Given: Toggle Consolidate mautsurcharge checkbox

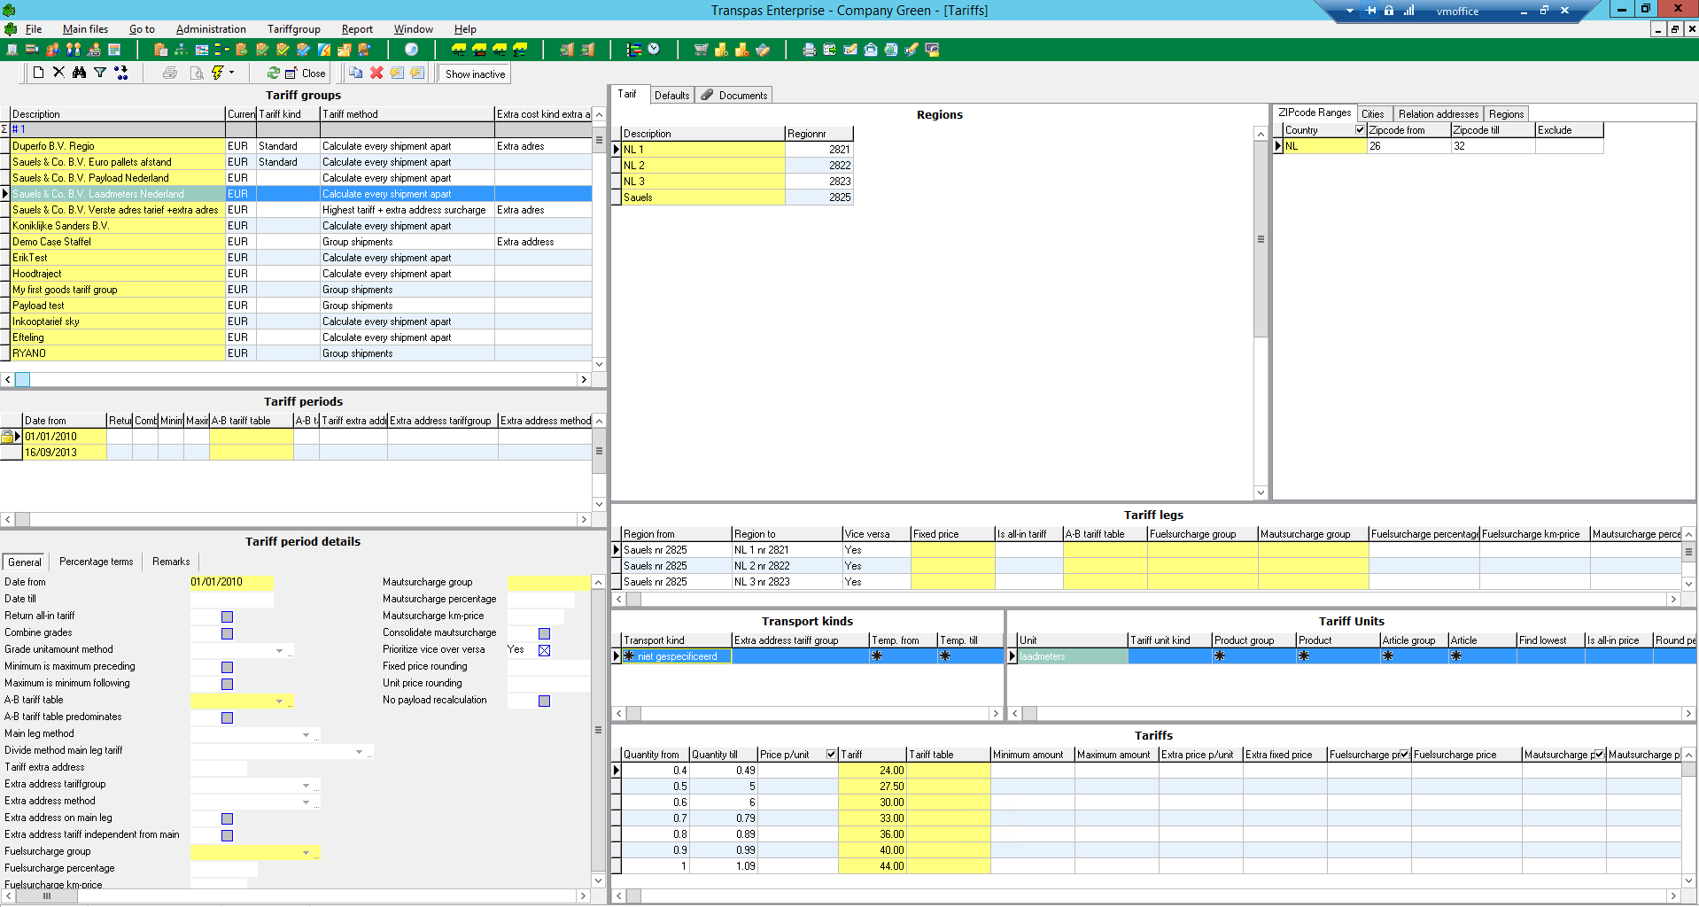Looking at the screenshot, I should (x=544, y=633).
